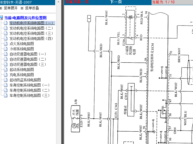Click document icon beside 点火系统电路图

(5, 43)
